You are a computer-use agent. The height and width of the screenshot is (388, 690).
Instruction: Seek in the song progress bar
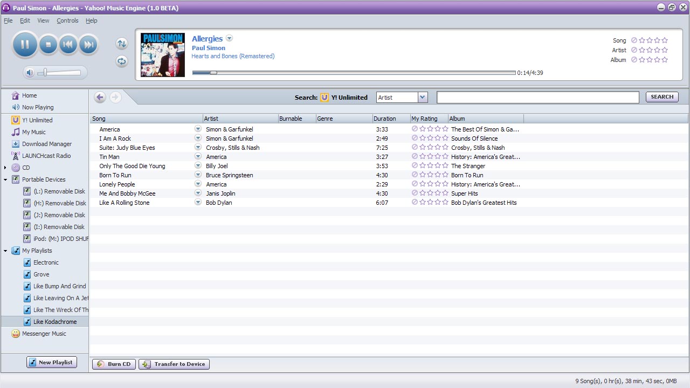[354, 73]
